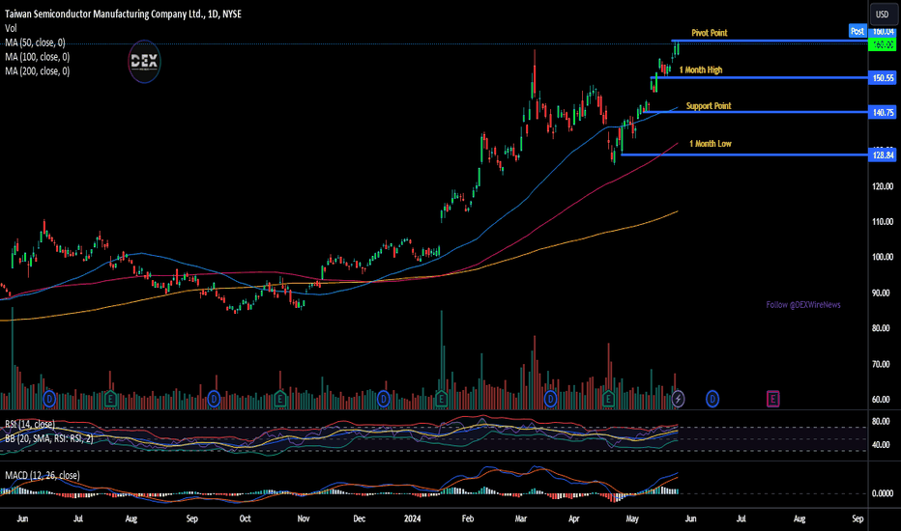Click the green 160.00 last price tag

pyautogui.click(x=882, y=44)
